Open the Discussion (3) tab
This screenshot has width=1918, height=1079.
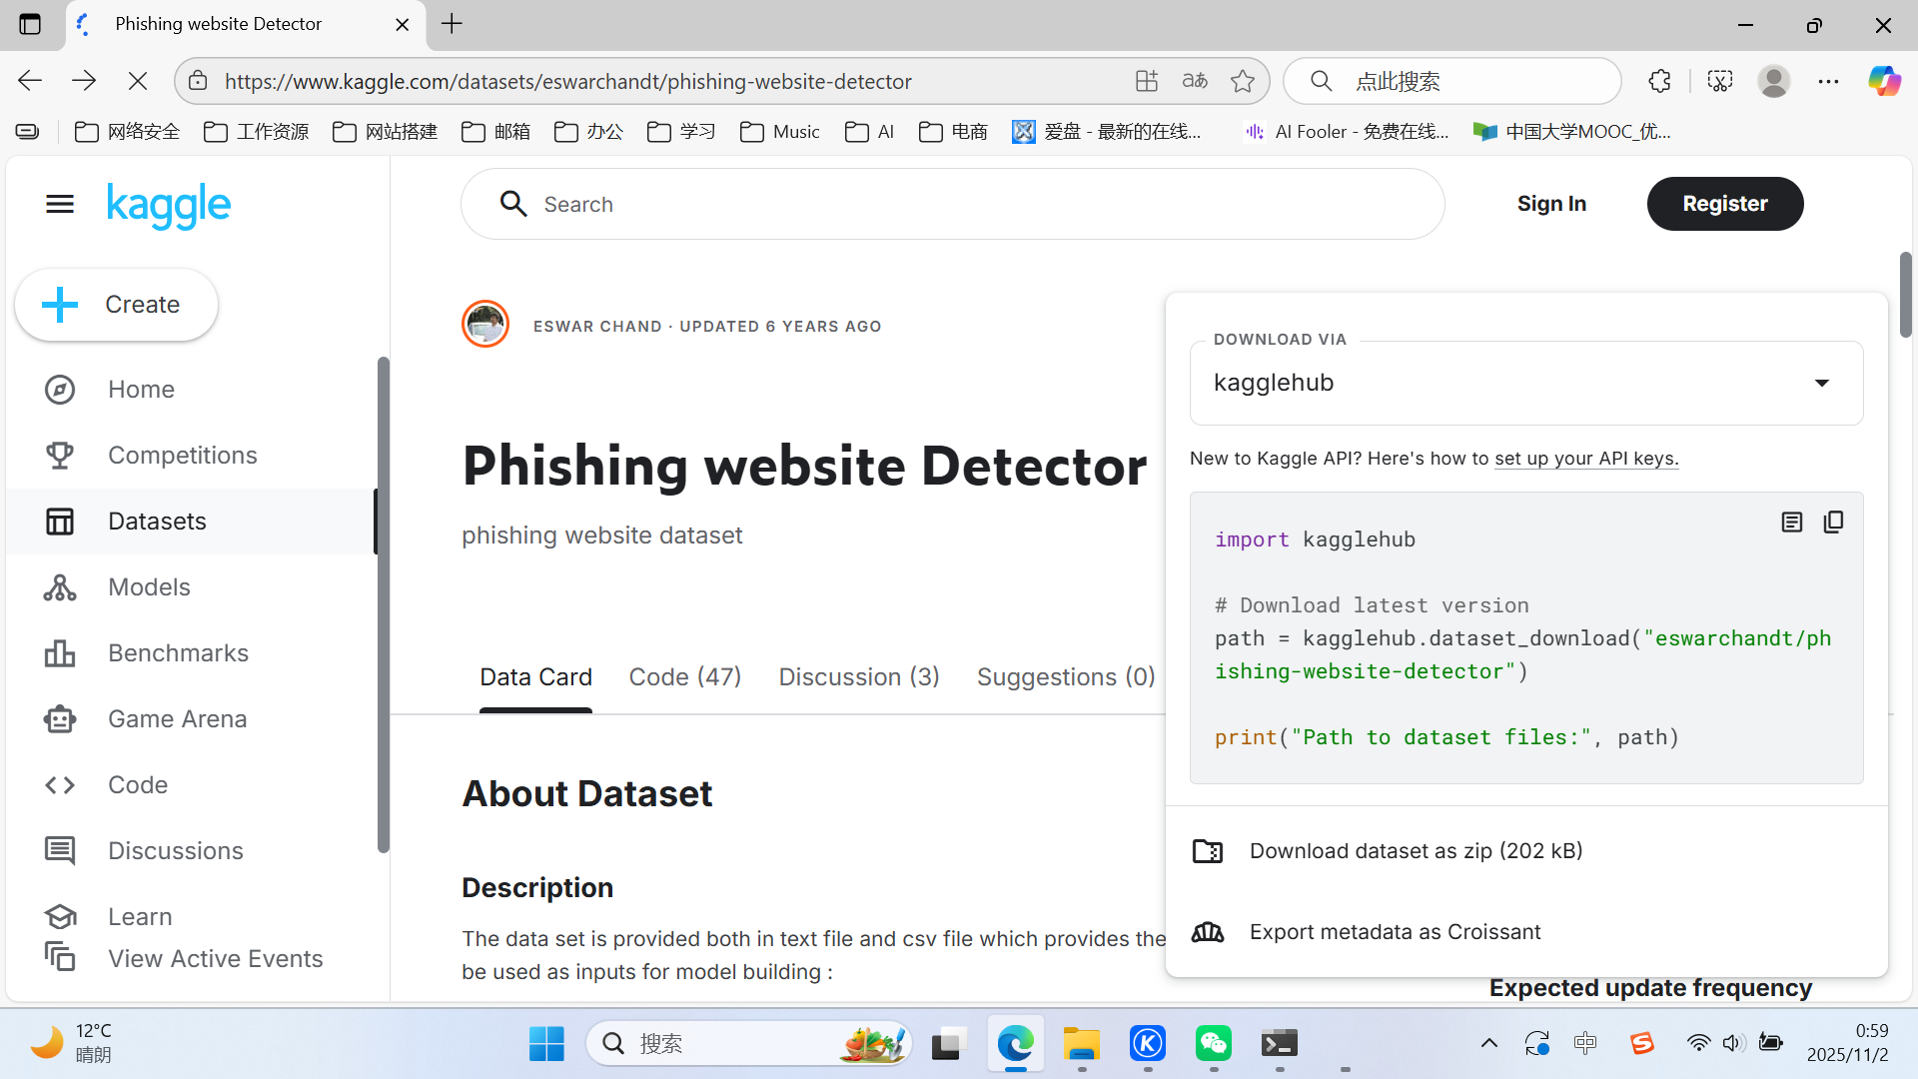858,677
